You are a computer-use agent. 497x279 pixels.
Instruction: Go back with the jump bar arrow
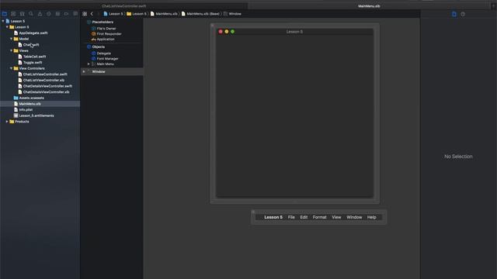coord(92,14)
